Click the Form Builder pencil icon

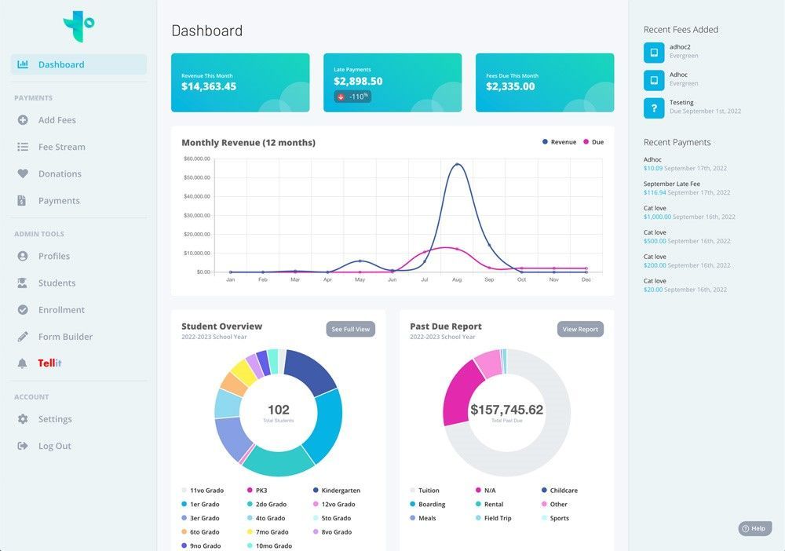[x=23, y=336]
